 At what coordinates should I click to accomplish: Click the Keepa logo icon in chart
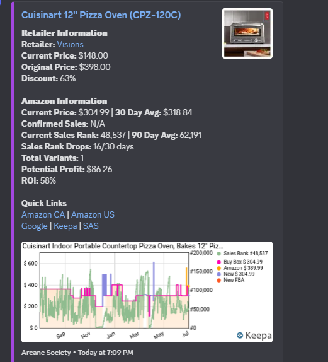click(240, 336)
